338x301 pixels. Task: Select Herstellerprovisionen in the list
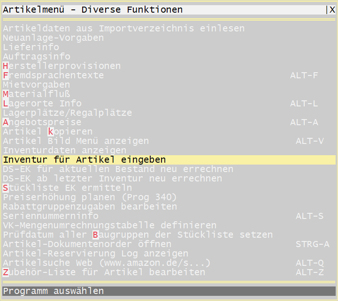pos(61,66)
